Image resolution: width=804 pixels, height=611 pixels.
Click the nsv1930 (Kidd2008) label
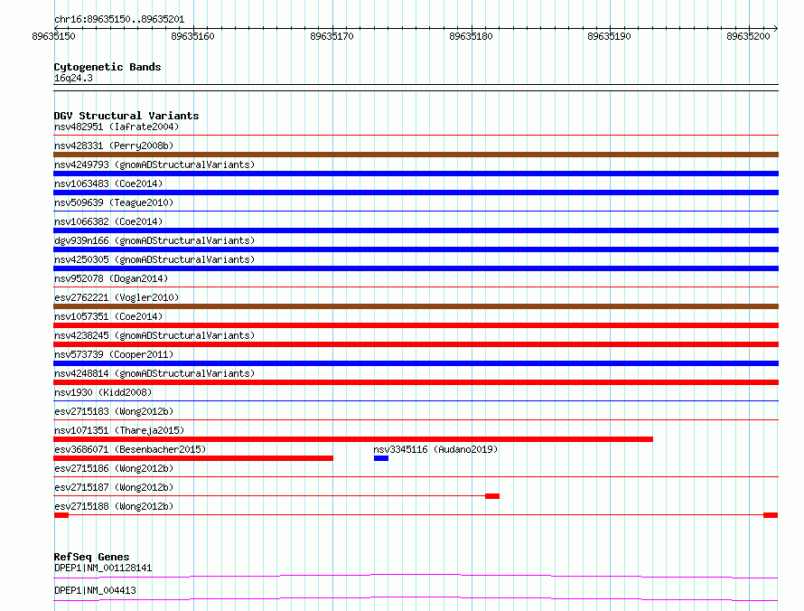(103, 392)
